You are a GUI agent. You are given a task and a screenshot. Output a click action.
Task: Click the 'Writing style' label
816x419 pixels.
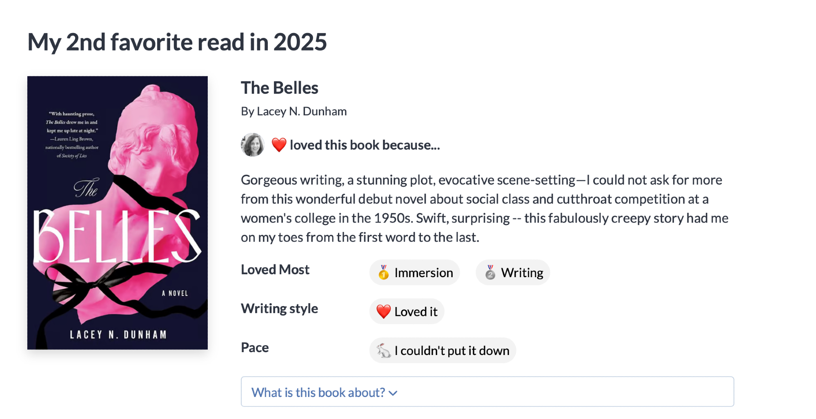pyautogui.click(x=279, y=309)
